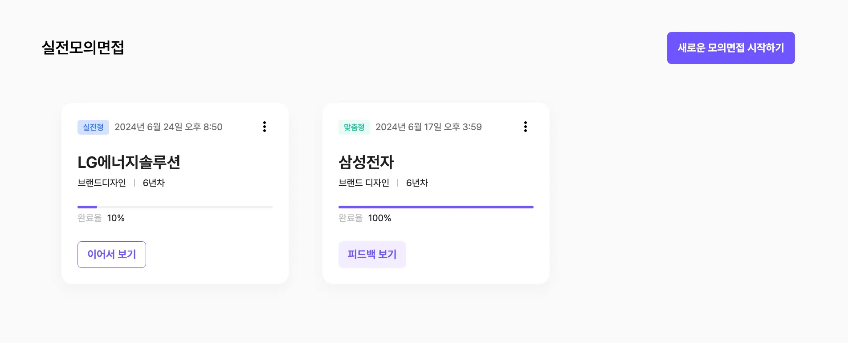This screenshot has height=343, width=848.
Task: Click the 새로운 모의면접 시작하기 button
Action: click(x=730, y=48)
